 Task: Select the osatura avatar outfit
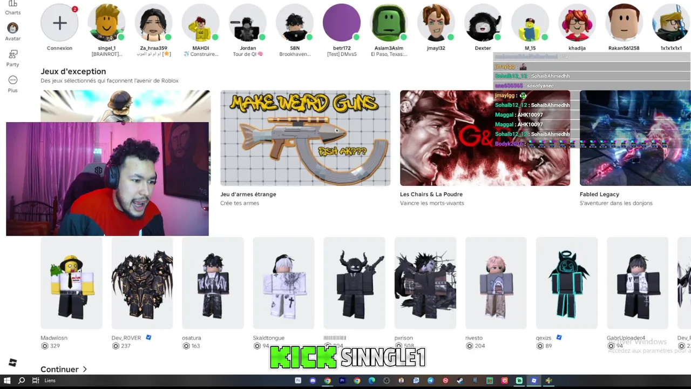pyautogui.click(x=213, y=283)
